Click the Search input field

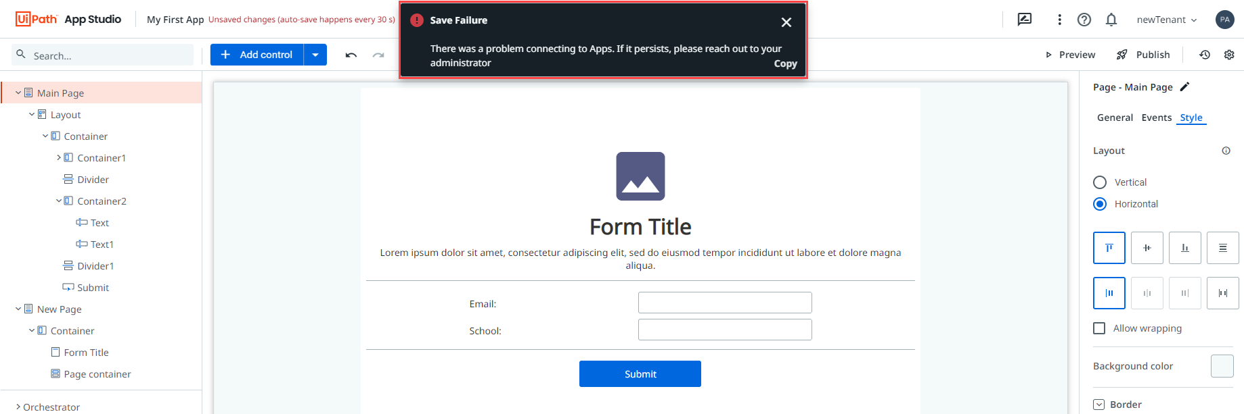point(103,55)
